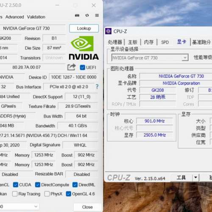Click the CPU-Z 28 纳米 process value

[x=158, y=97]
